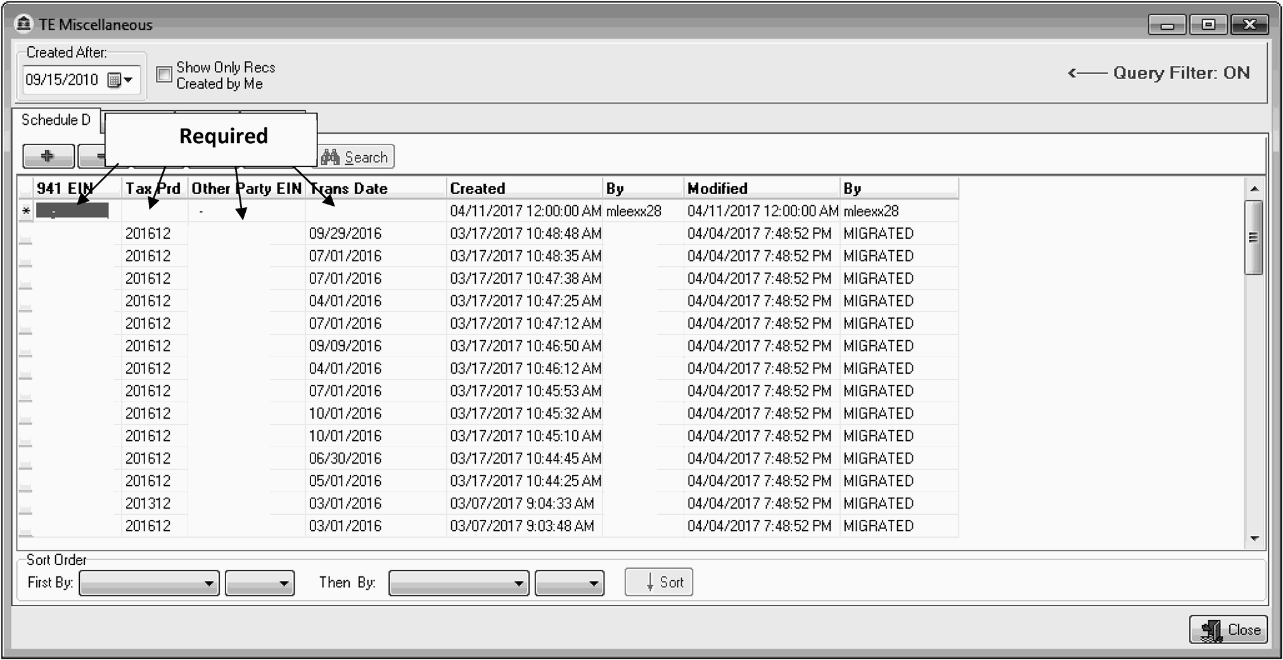Viewport: 1283px width, 660px height.
Task: Click the TE Miscellaneous title bar icon
Action: click(x=24, y=24)
